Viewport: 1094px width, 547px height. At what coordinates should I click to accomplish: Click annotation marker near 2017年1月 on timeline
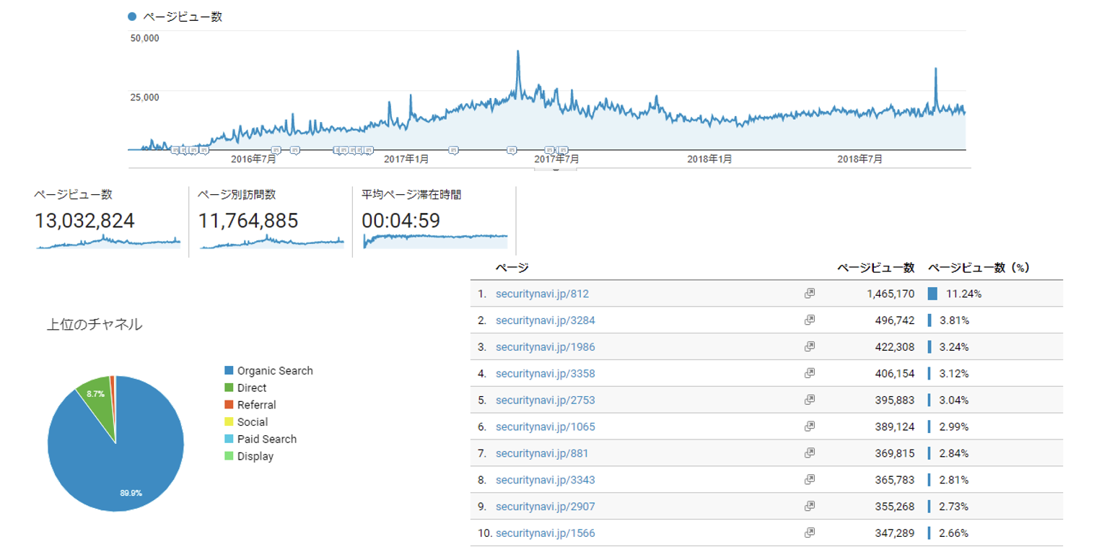click(453, 150)
